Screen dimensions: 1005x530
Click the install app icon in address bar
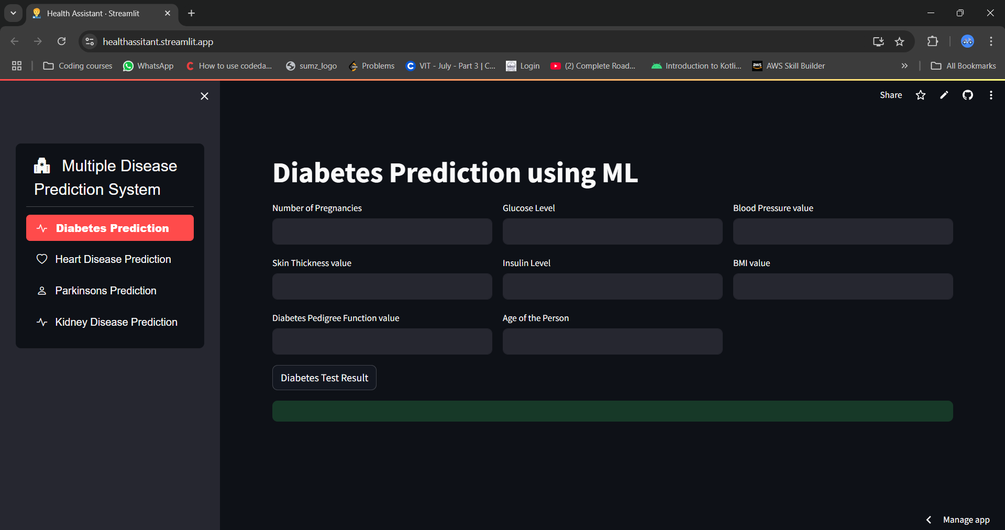coord(878,41)
